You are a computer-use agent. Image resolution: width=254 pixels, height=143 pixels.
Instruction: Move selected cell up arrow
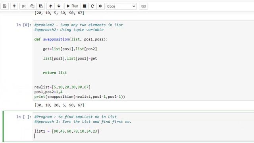[x=51, y=6]
